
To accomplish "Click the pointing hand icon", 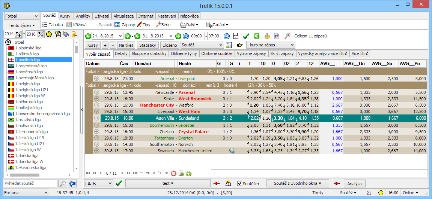I will pos(240,45).
